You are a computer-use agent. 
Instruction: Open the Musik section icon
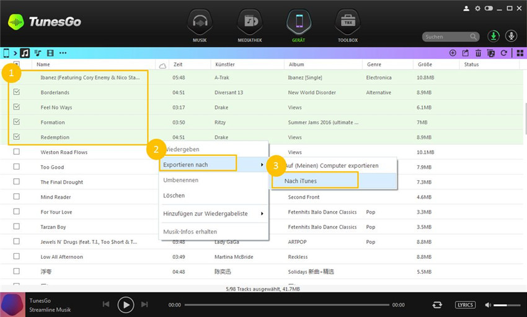[x=200, y=22]
